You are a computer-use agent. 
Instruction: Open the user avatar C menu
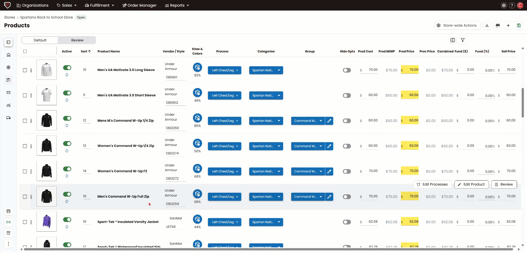(520, 5)
